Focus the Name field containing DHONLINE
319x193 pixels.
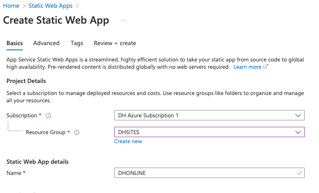tap(210, 173)
